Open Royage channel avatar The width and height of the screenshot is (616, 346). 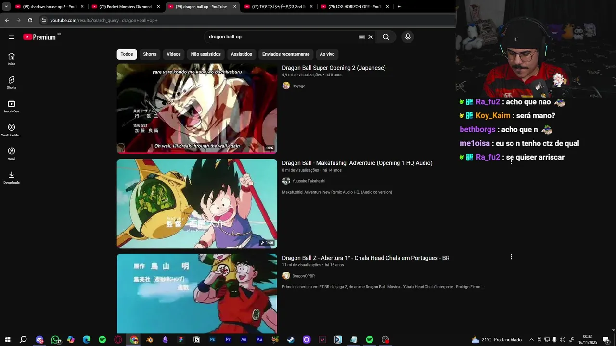point(286,86)
